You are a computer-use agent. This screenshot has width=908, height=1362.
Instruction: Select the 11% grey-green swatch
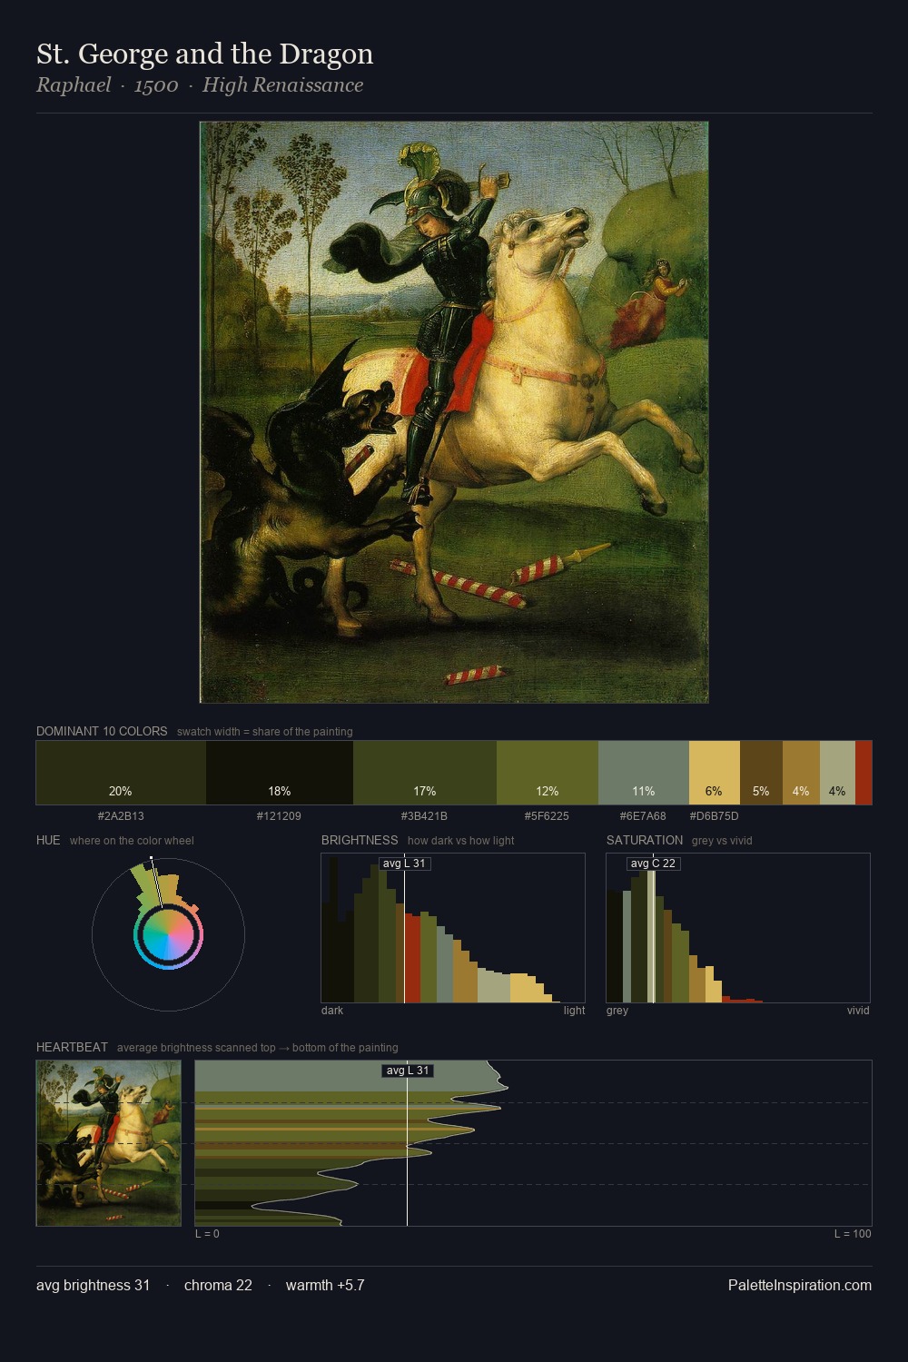pyautogui.click(x=644, y=773)
